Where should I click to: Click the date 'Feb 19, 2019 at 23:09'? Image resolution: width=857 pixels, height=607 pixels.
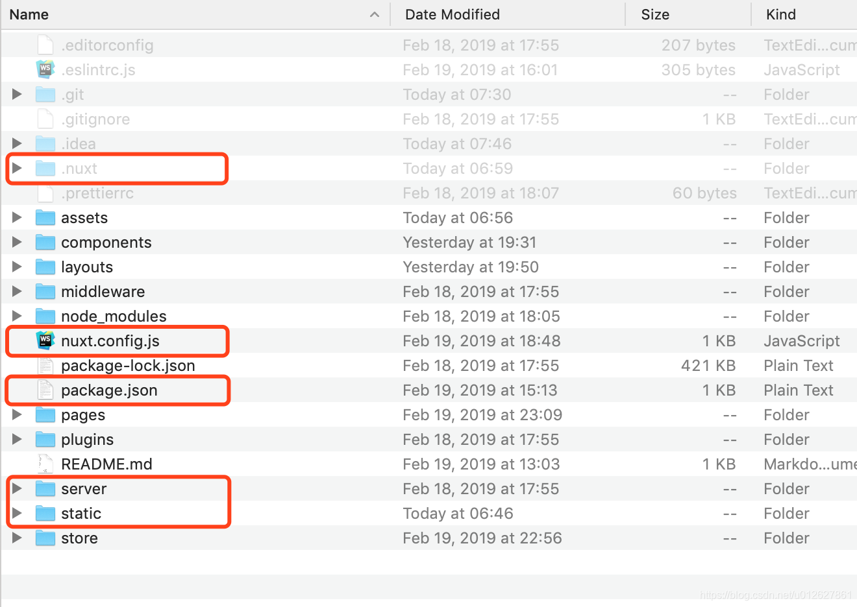point(482,415)
